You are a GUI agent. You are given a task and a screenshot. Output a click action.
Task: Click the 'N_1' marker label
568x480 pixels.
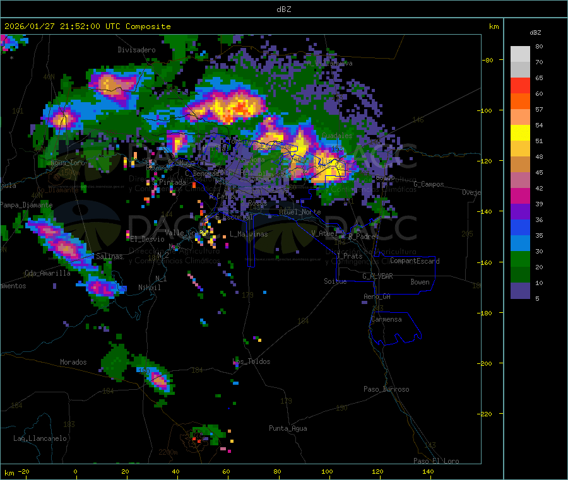161,279
